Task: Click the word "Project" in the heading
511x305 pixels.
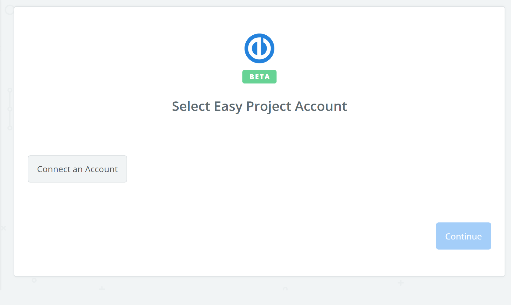Action: pyautogui.click(x=269, y=107)
